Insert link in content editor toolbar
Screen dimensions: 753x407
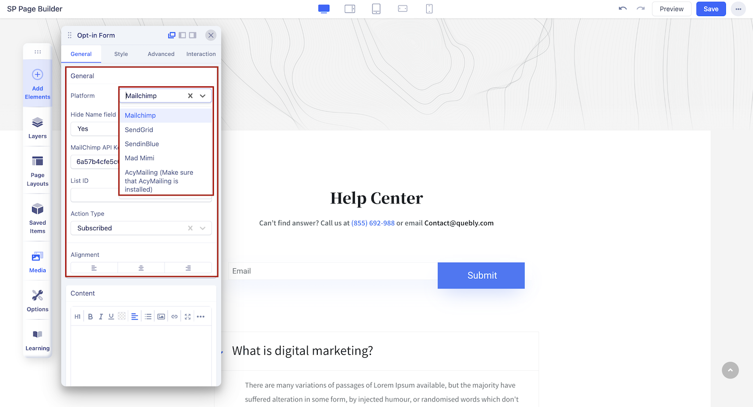[174, 317]
